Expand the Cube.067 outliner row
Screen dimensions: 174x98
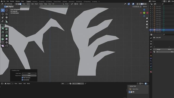(x=152, y=30)
